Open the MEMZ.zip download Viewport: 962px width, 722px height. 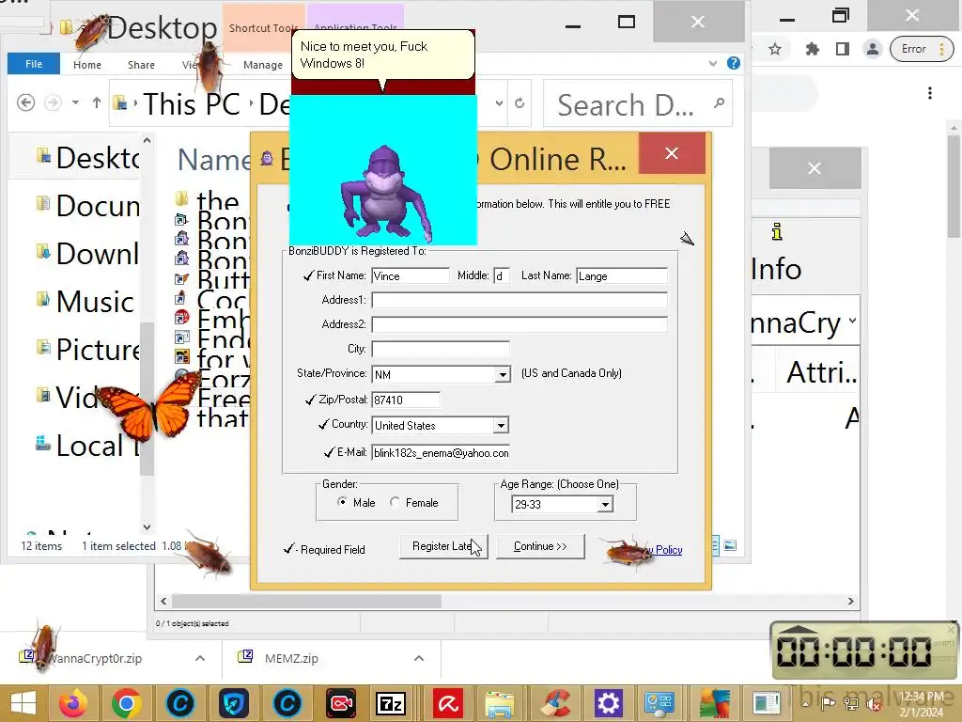tap(292, 658)
